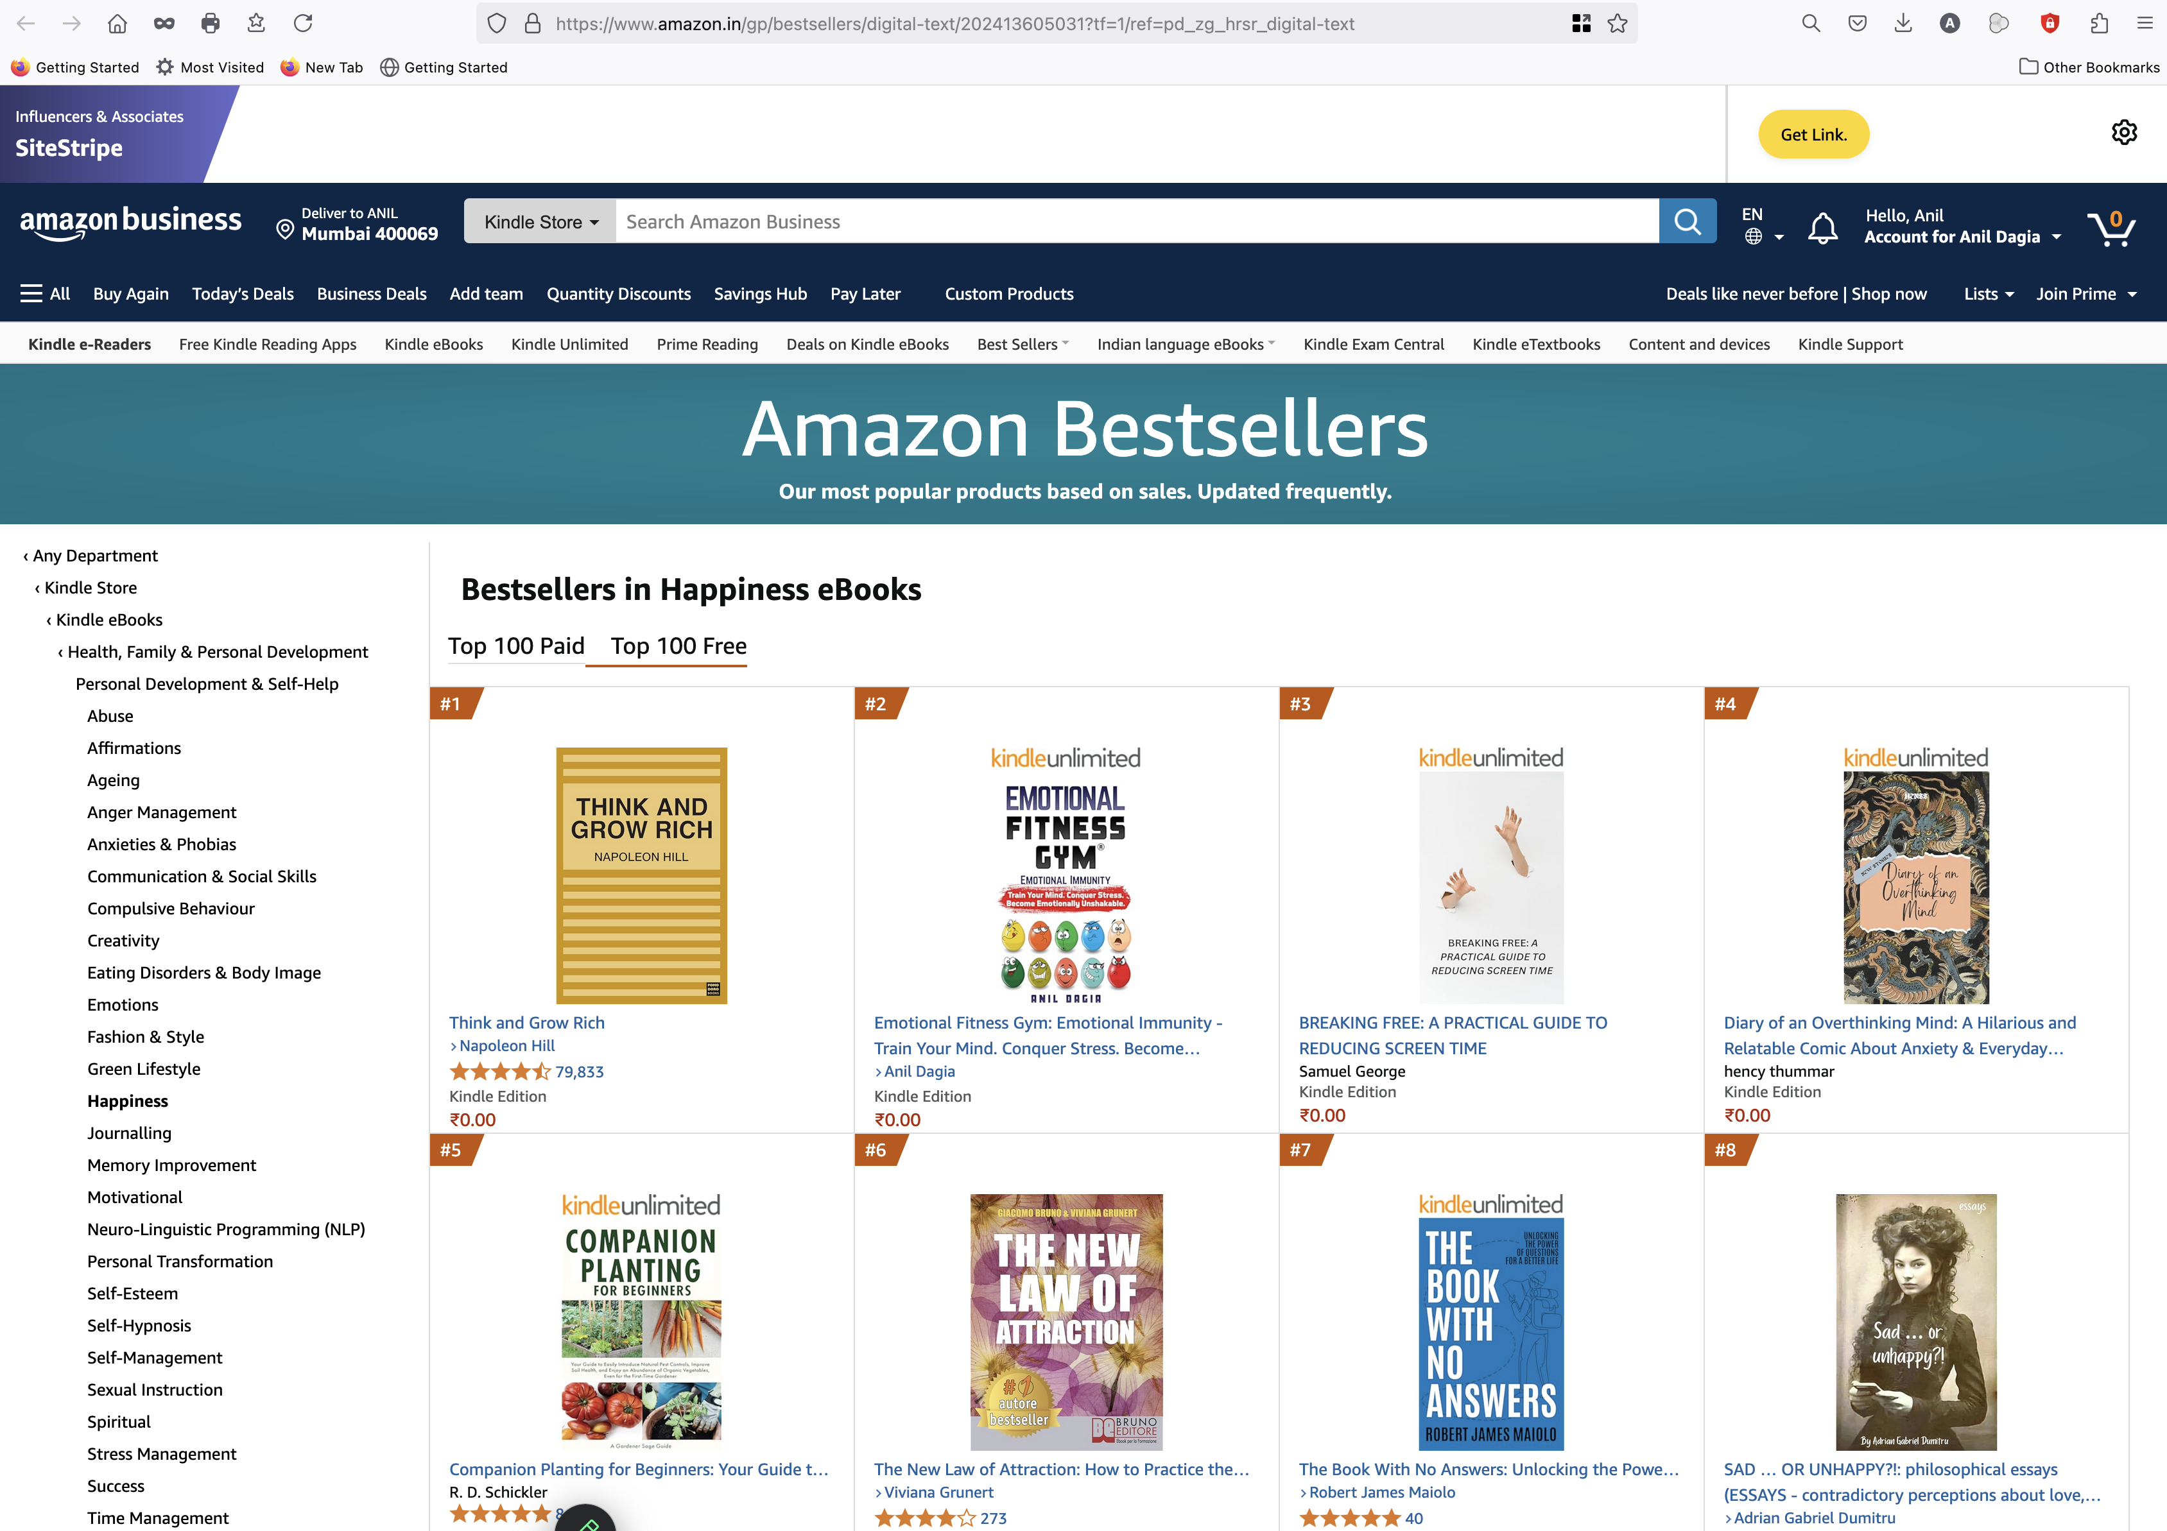The width and height of the screenshot is (2167, 1531).
Task: Switch to the Top 100 Paid tab
Action: [x=516, y=646]
